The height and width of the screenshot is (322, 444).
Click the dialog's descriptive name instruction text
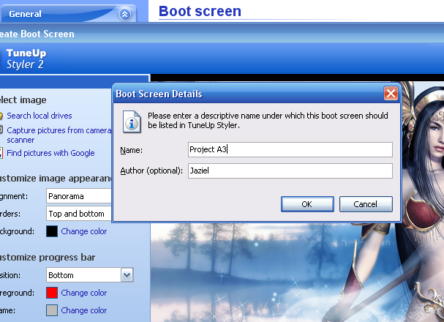pos(268,120)
